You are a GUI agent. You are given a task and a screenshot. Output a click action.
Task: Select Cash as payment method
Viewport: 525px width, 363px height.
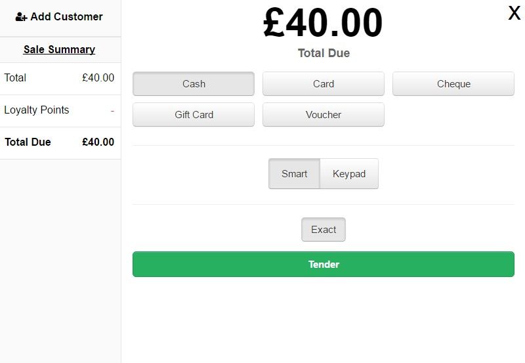(194, 84)
